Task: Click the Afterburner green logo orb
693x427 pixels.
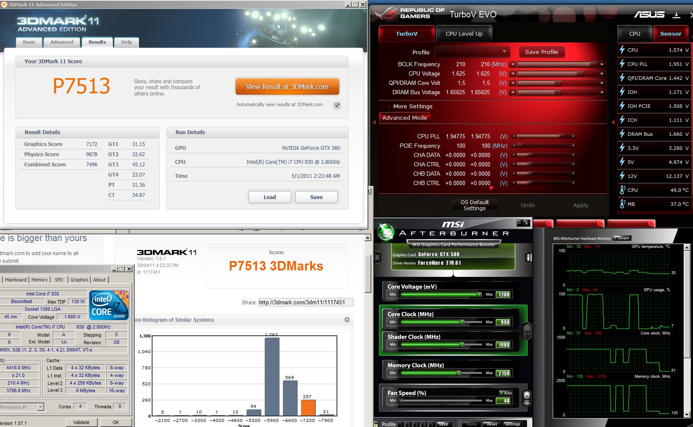Action: [x=386, y=232]
